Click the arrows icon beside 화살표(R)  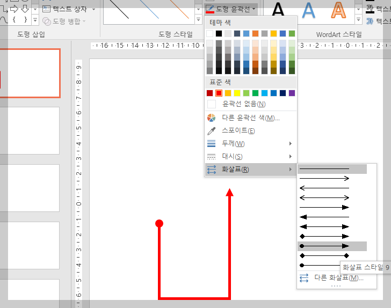click(x=212, y=170)
